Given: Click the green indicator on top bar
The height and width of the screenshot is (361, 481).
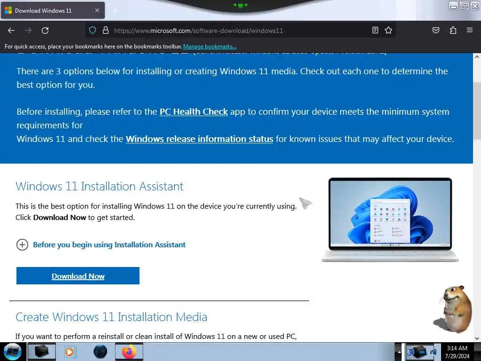Looking at the screenshot, I should (240, 5).
